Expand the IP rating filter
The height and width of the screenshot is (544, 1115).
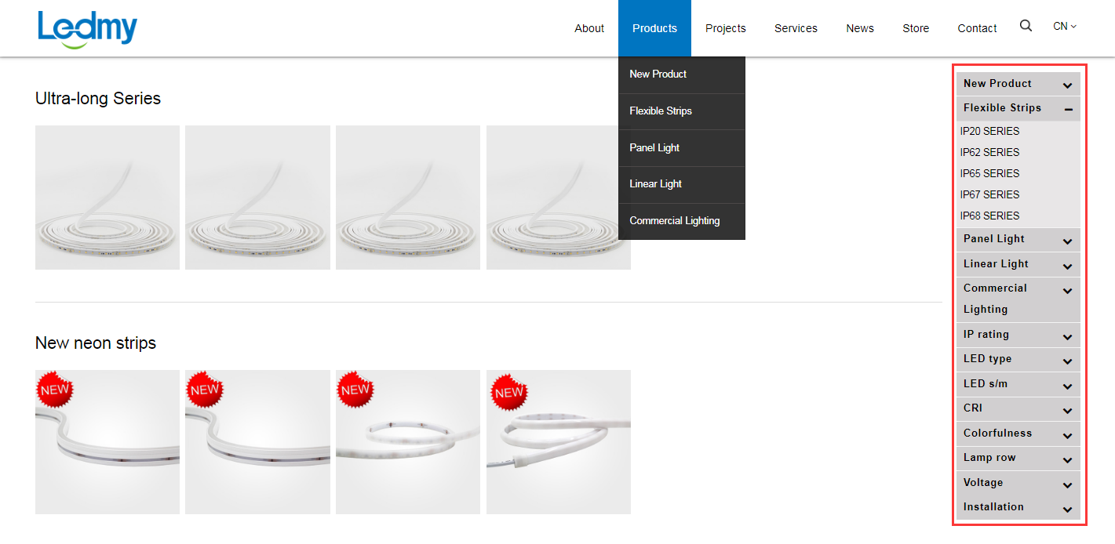[1018, 335]
